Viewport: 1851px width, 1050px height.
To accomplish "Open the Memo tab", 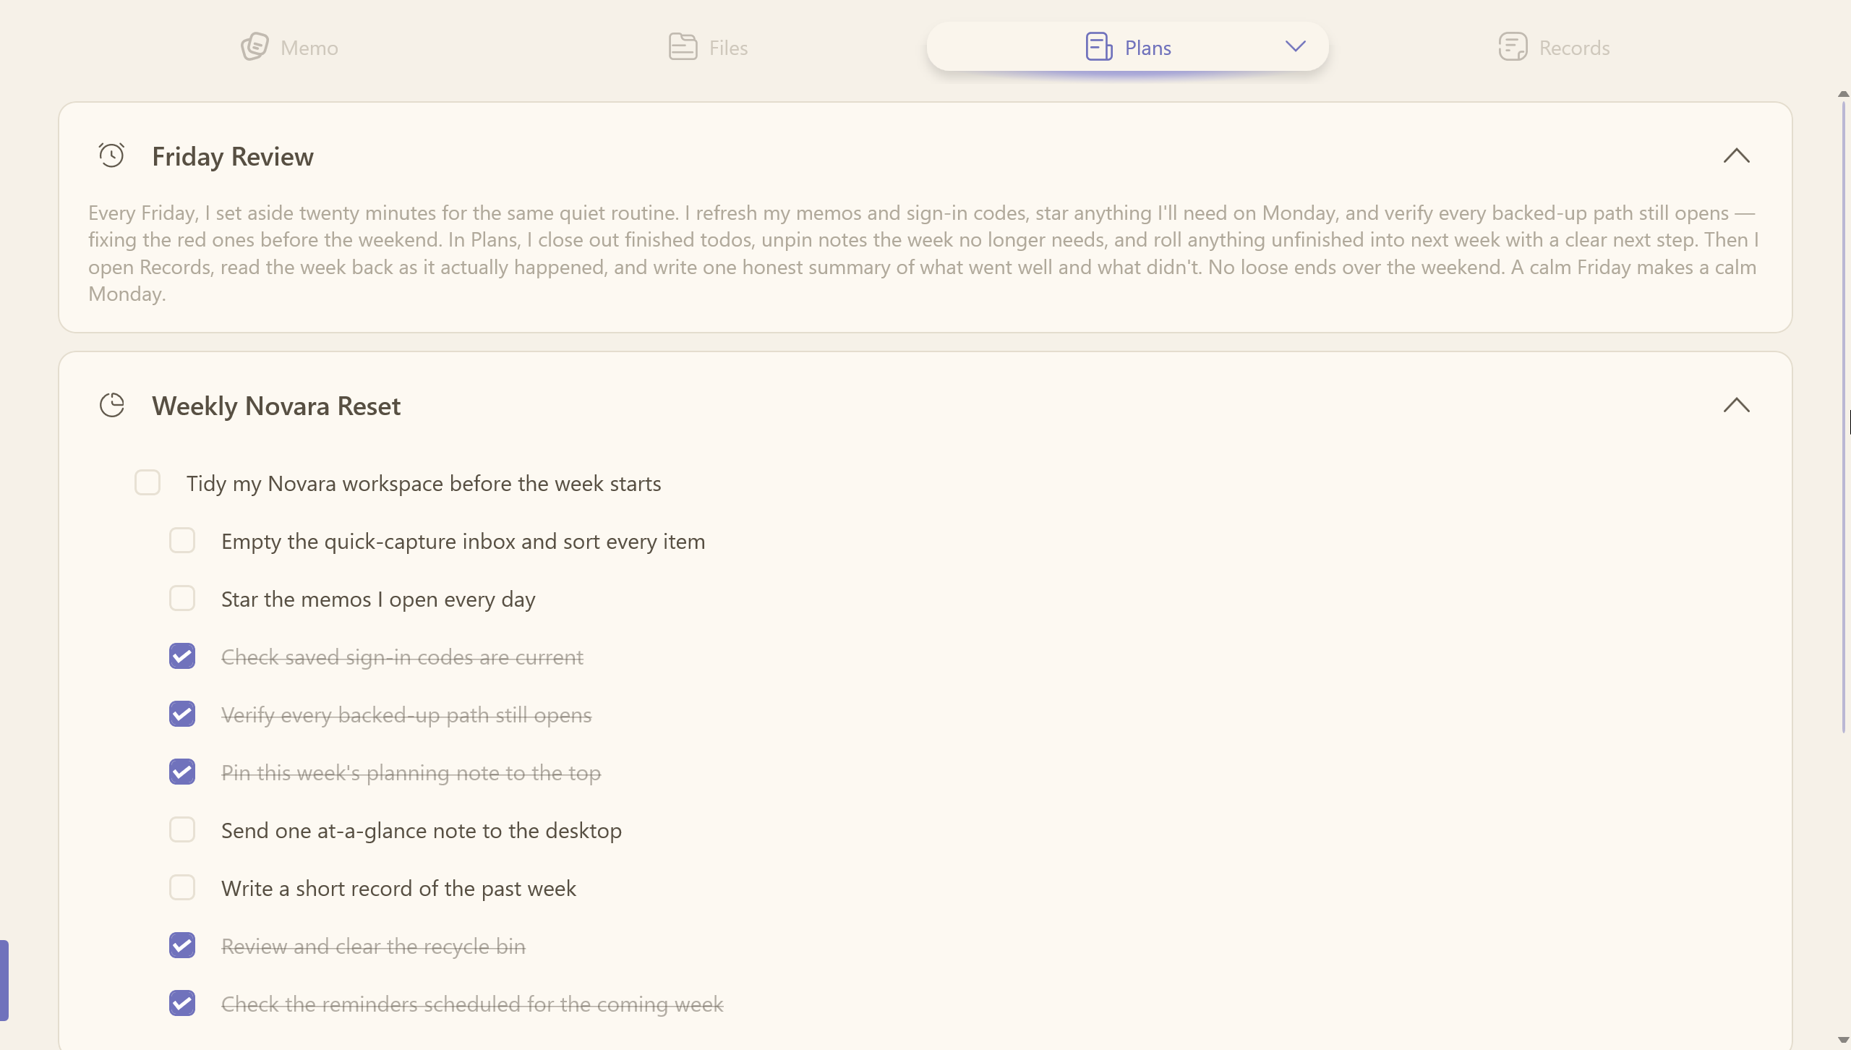I will pyautogui.click(x=289, y=48).
